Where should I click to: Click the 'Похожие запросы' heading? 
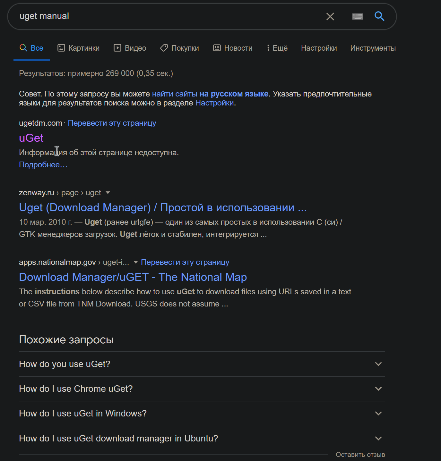(66, 340)
